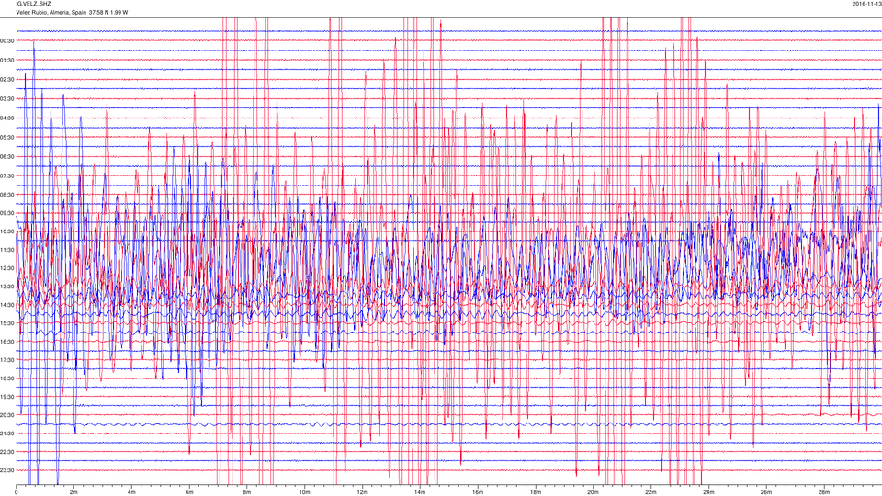Viewport: 882px width, 496px height.
Task: Select the 19:30 time label
Action: [x=6, y=397]
